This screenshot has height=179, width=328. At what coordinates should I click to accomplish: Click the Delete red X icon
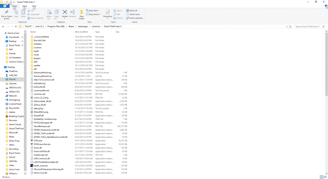pos(65,12)
